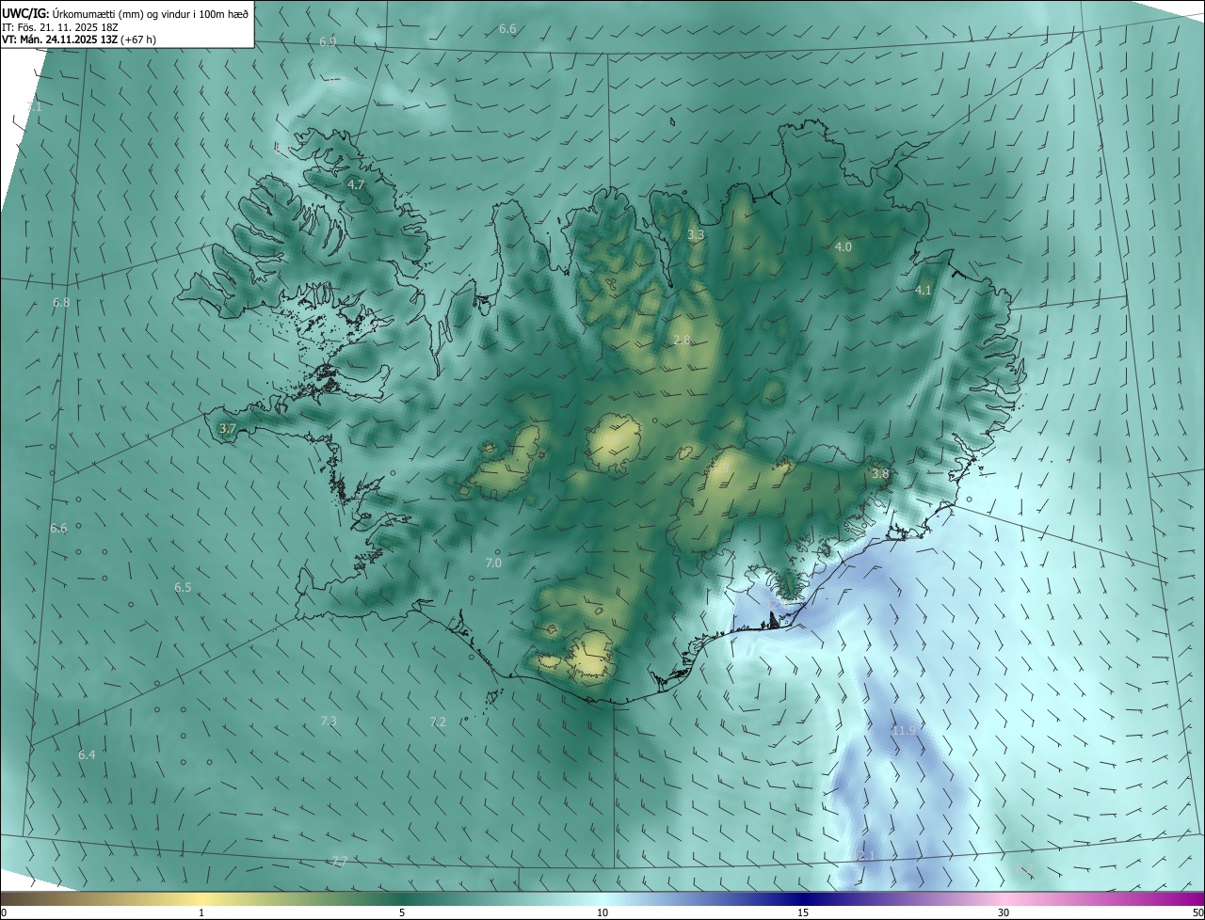1205x920 pixels.
Task: Click the color bar label 1
Action: point(201,912)
